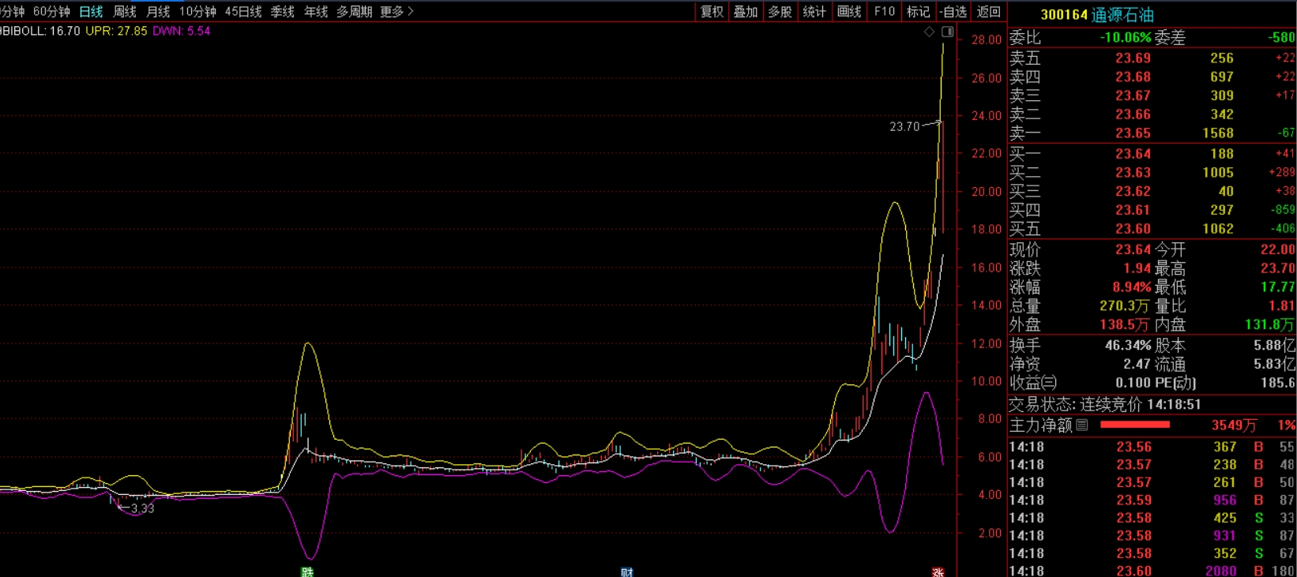Select 买一 bid row at 23.64
Viewport: 1297px width, 577px height.
point(1152,153)
